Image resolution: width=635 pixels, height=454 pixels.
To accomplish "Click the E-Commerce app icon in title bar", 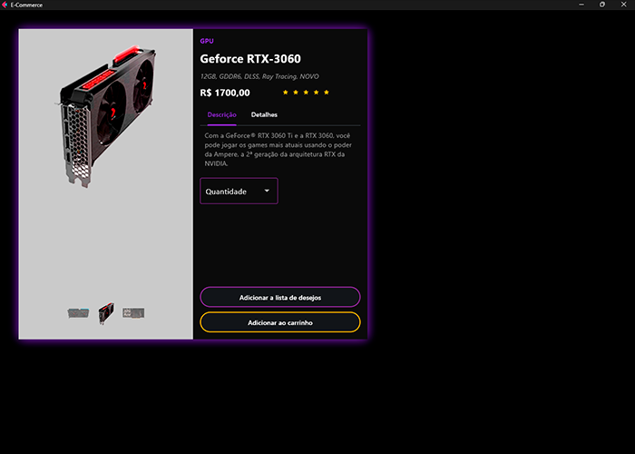I will tap(5, 5).
